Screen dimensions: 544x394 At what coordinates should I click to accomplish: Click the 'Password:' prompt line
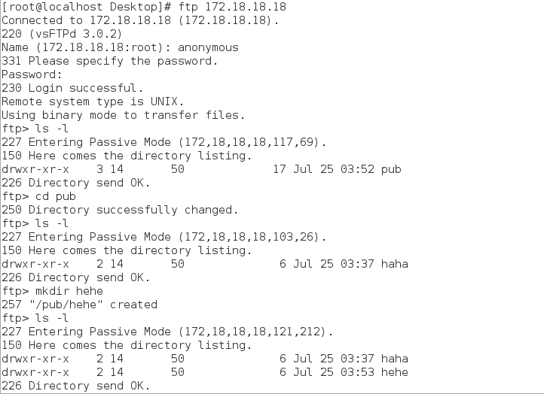[x=32, y=74]
